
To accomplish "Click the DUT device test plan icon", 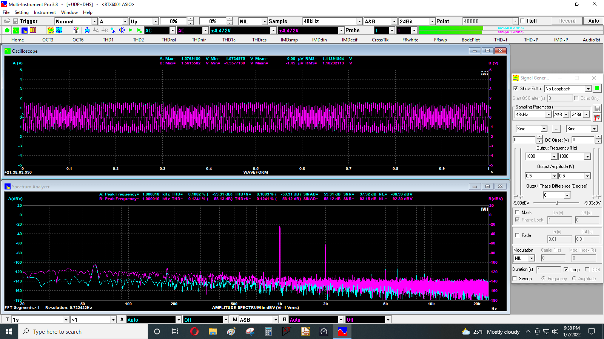I will tap(59, 31).
